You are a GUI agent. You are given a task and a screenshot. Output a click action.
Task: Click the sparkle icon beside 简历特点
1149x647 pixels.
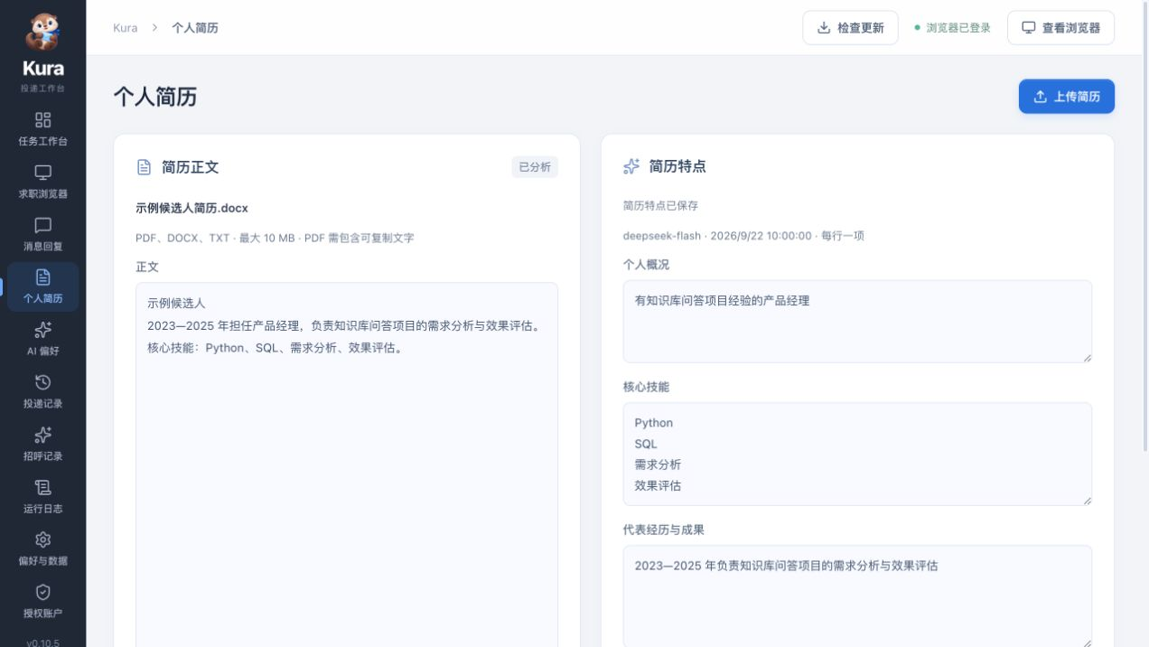point(631,166)
